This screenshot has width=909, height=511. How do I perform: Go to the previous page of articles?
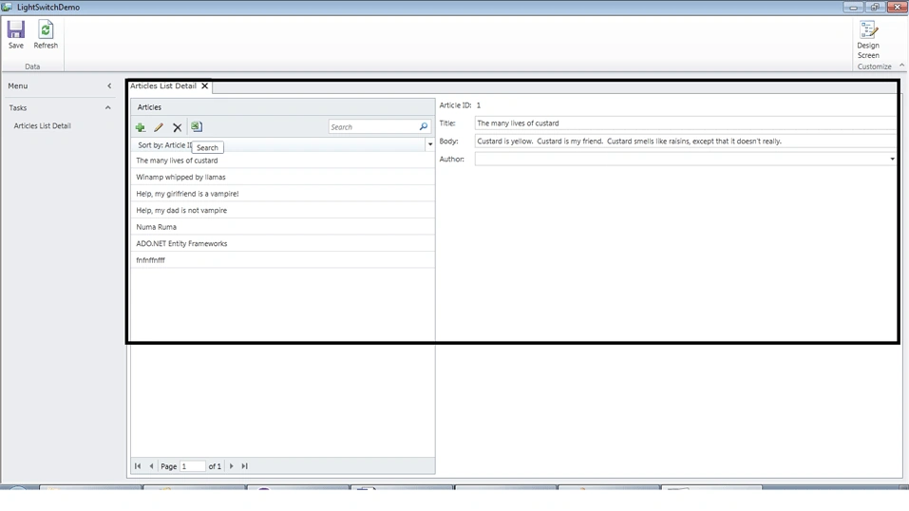(x=151, y=465)
